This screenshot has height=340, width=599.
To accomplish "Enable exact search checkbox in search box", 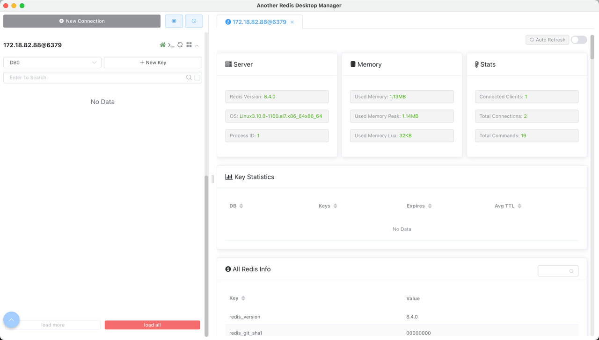I will (197, 78).
